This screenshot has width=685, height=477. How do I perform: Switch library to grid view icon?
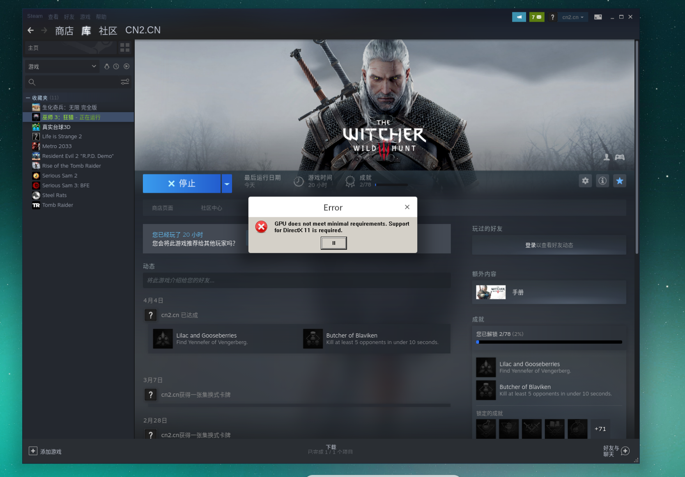(x=125, y=48)
